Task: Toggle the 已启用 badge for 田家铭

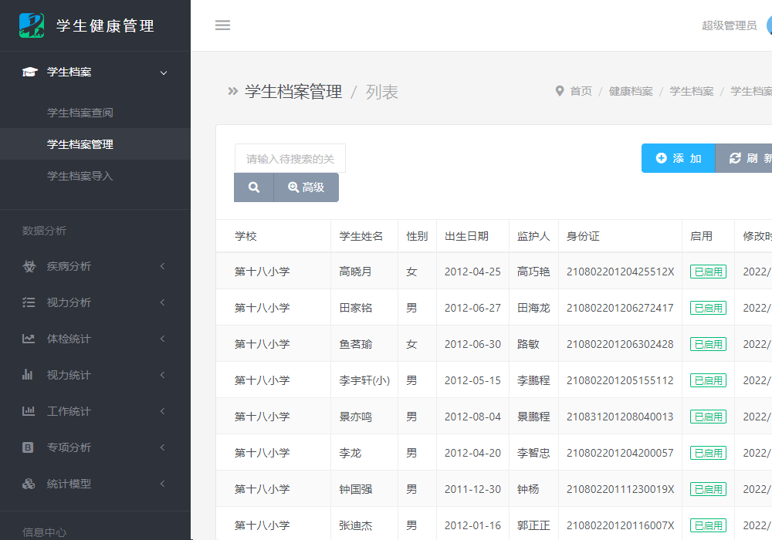Action: click(x=708, y=308)
